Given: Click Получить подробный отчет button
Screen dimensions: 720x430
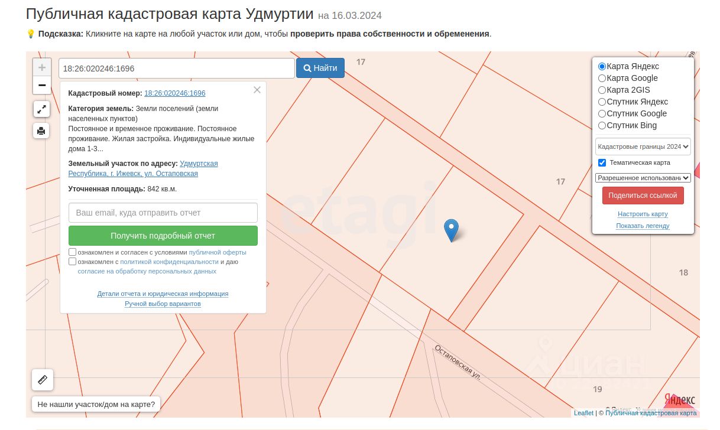Looking at the screenshot, I should tap(163, 236).
